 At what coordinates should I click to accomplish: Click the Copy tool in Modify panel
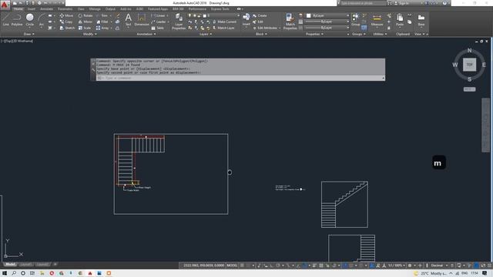click(66, 22)
